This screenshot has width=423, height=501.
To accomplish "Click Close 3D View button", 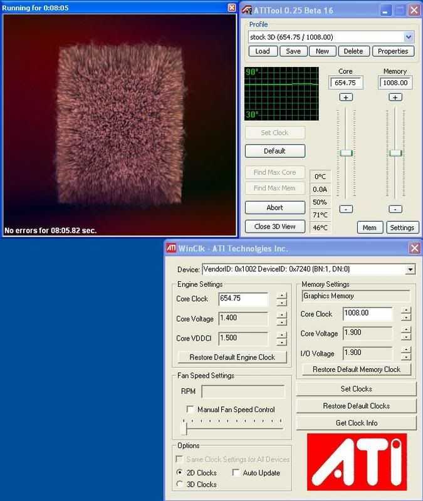I will tap(275, 227).
